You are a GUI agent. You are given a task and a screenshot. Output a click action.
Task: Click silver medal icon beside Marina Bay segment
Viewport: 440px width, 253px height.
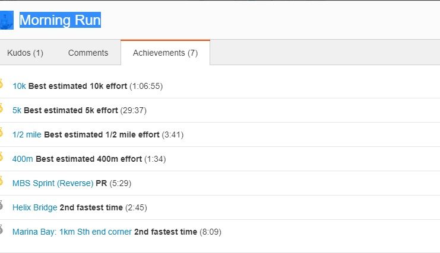1,229
